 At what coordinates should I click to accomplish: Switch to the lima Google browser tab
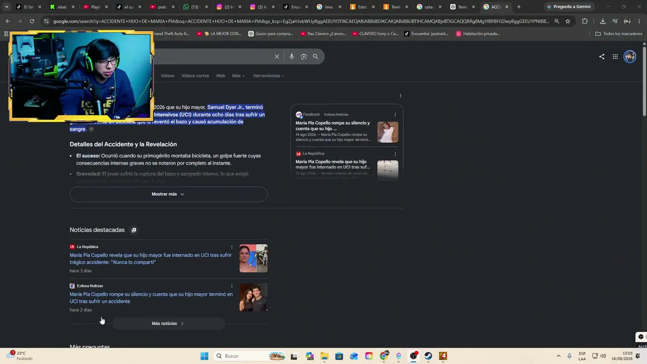point(328,7)
